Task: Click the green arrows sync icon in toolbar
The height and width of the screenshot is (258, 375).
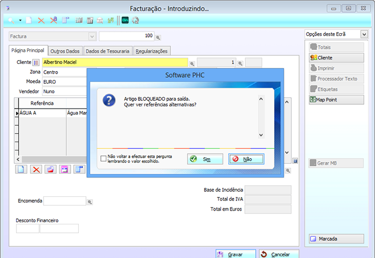Action: [110, 20]
